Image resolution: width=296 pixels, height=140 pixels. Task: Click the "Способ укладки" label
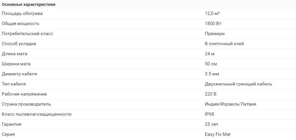[19, 44]
